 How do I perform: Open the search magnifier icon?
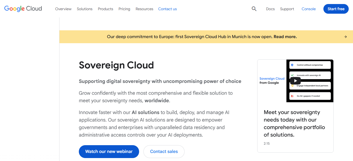click(x=254, y=9)
